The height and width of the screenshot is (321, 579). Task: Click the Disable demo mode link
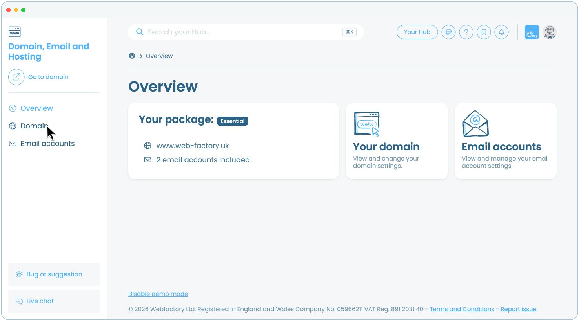pyautogui.click(x=158, y=294)
